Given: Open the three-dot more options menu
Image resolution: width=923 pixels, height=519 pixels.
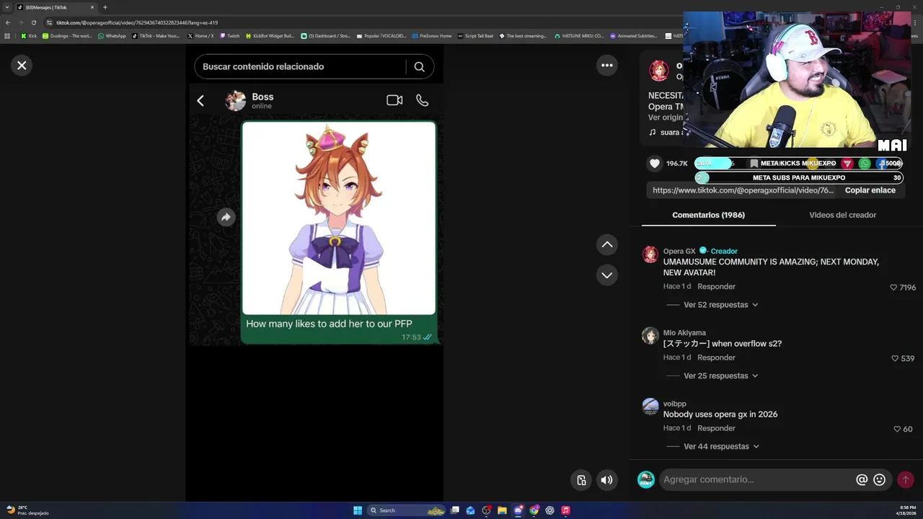Looking at the screenshot, I should coord(607,66).
